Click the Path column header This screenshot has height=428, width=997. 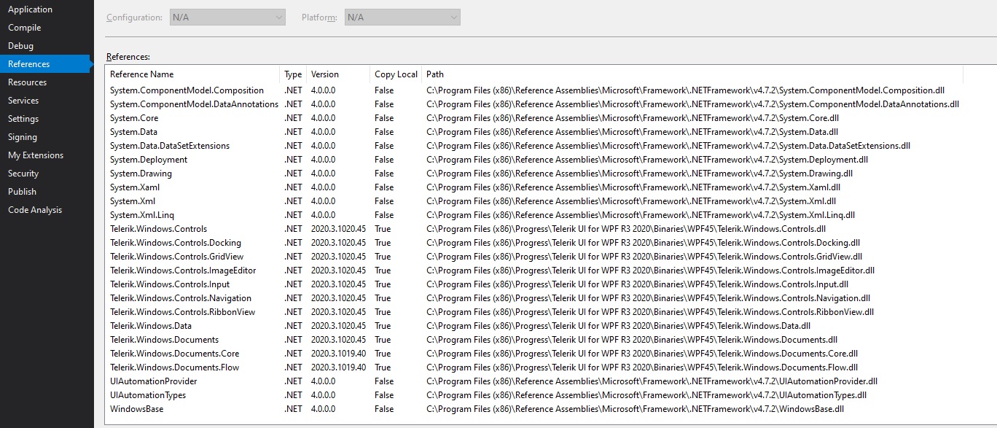435,74
